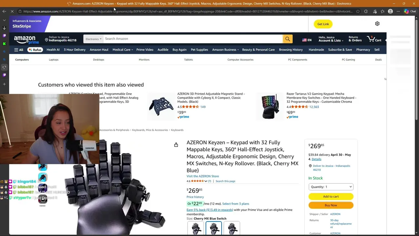Expand vertical tabs chevron in the browser sidebar
The width and height of the screenshot is (419, 236).
[4, 20]
